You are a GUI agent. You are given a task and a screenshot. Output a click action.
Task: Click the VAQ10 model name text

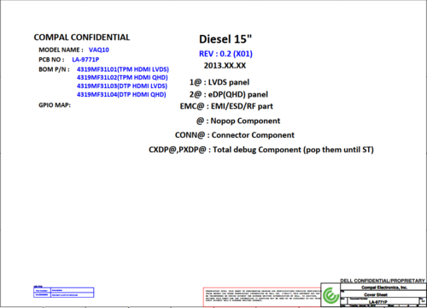pyautogui.click(x=99, y=50)
